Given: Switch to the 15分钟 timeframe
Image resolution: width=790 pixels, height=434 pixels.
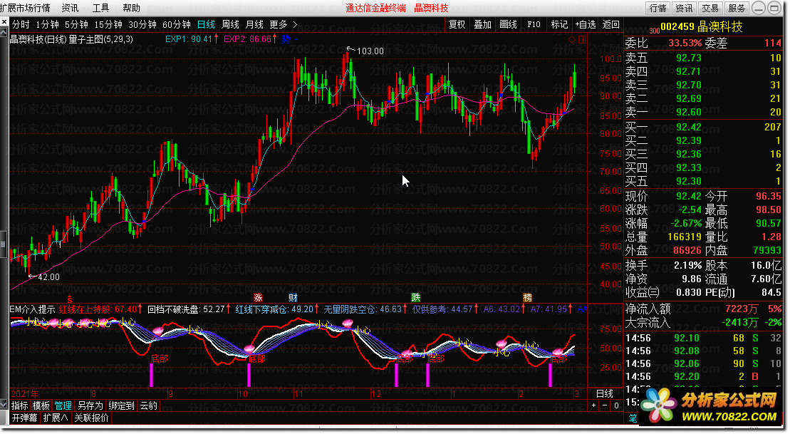Looking at the screenshot, I should click(108, 24).
